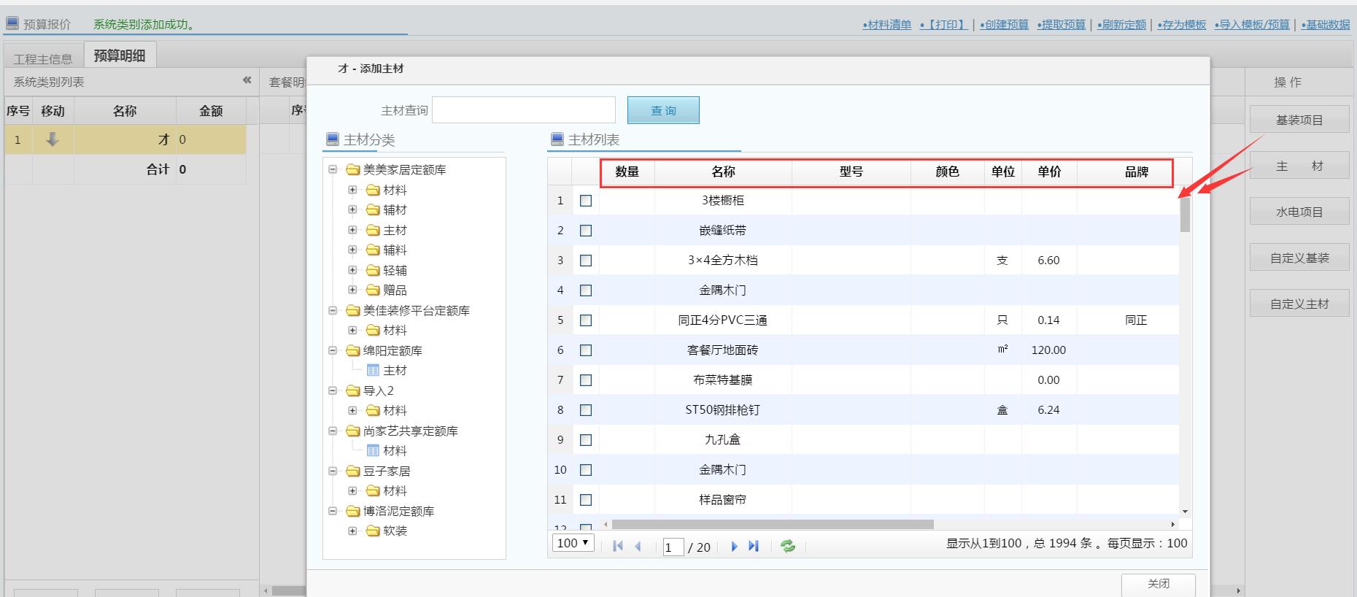Tick the checkbox for ST50钢排枪钉
Screen dimensions: 1357x597
pos(586,410)
